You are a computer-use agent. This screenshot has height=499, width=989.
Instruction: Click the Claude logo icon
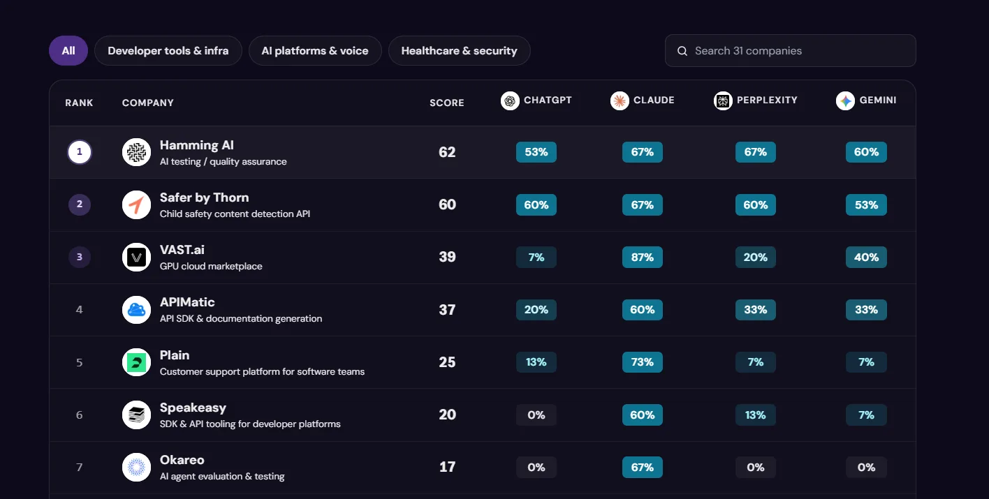620,100
